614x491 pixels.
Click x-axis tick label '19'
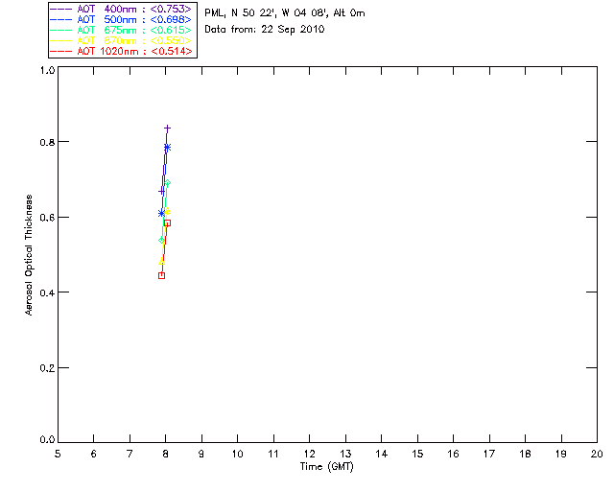coord(561,454)
